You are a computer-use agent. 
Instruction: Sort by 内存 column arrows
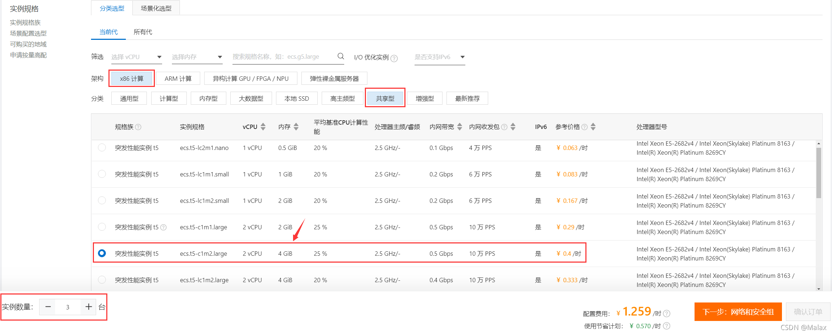click(x=296, y=127)
